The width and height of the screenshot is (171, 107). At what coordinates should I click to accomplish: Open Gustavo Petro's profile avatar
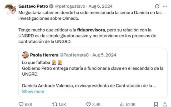(x=10, y=9)
